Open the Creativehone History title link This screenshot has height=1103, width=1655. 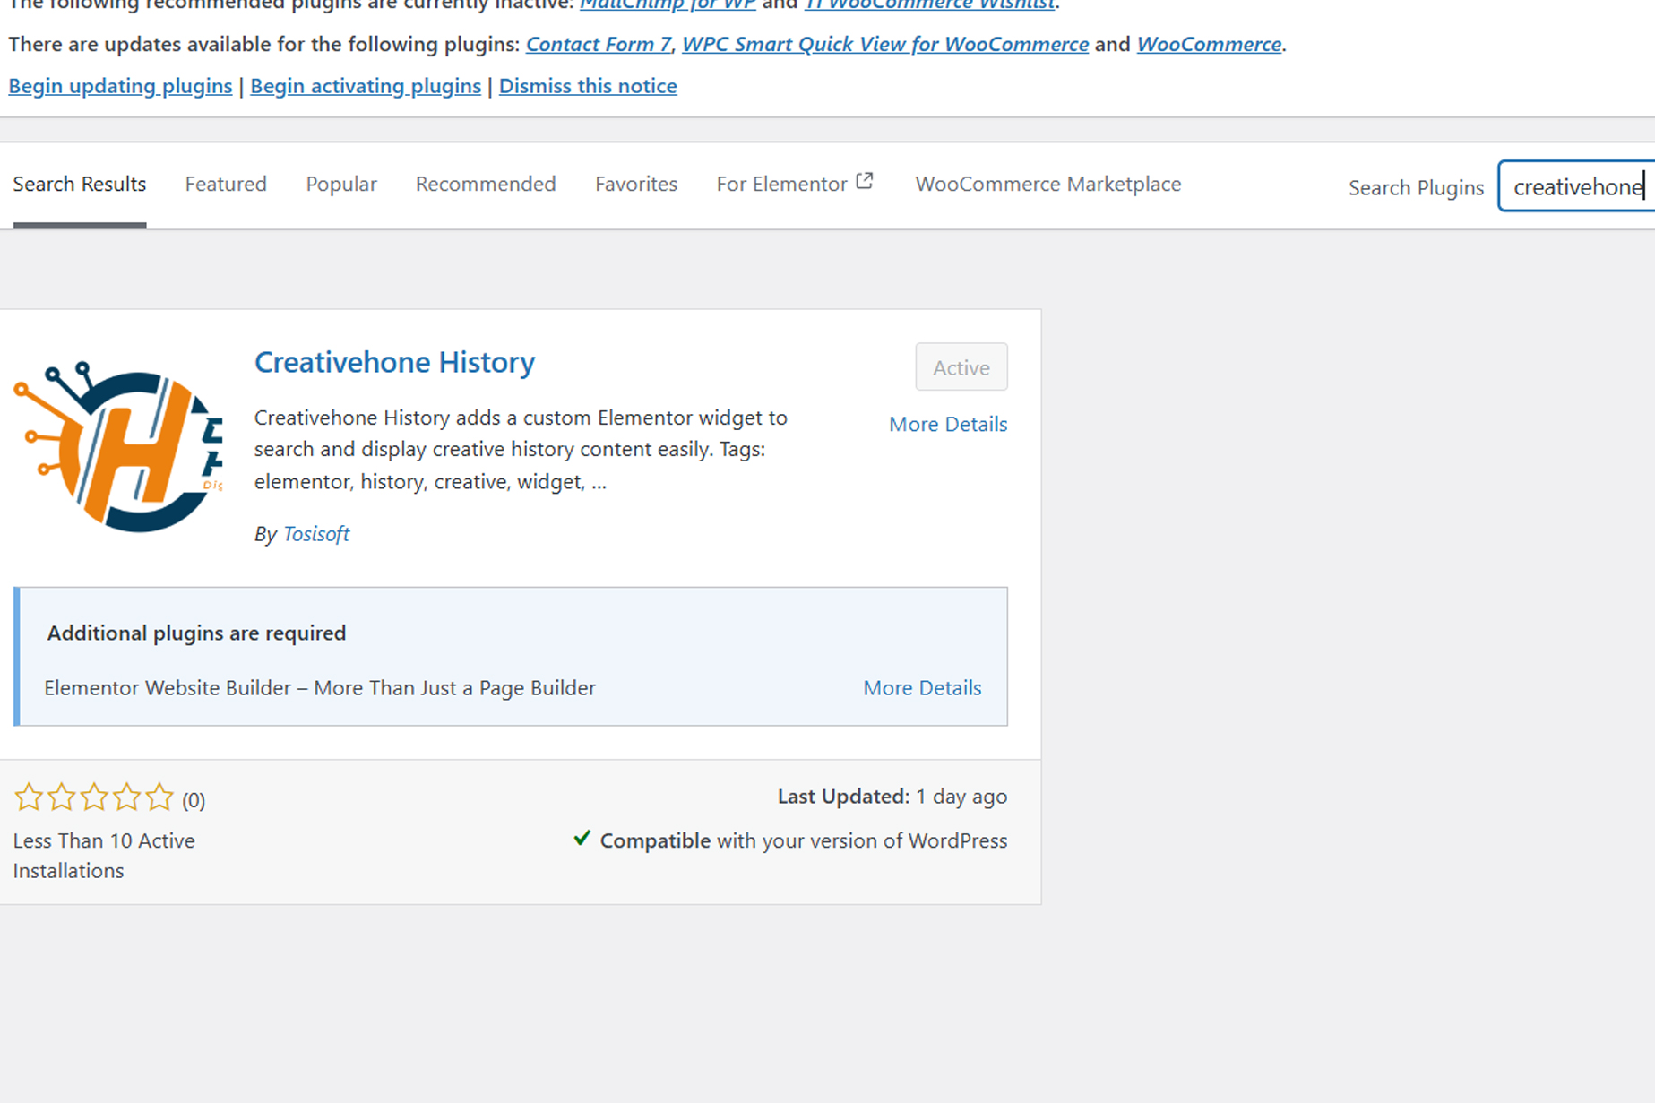(x=394, y=363)
